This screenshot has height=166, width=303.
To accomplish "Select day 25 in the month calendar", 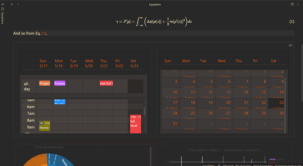I will pos(188,114).
